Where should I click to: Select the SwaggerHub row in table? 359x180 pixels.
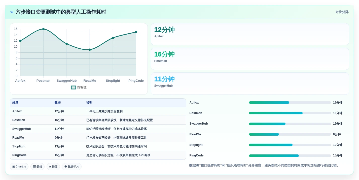pos(98,129)
